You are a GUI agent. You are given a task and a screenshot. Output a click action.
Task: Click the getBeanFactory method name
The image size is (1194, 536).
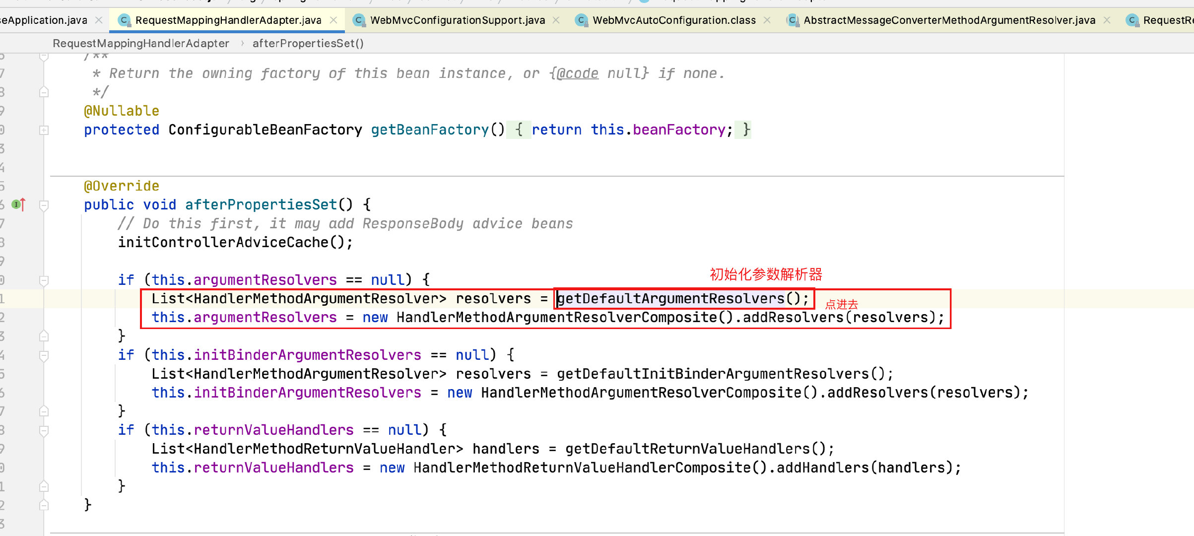coord(430,130)
